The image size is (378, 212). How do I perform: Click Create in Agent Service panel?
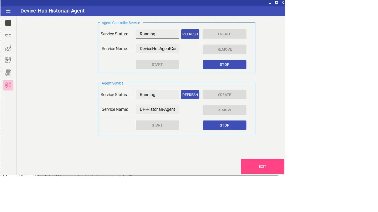pos(224,95)
